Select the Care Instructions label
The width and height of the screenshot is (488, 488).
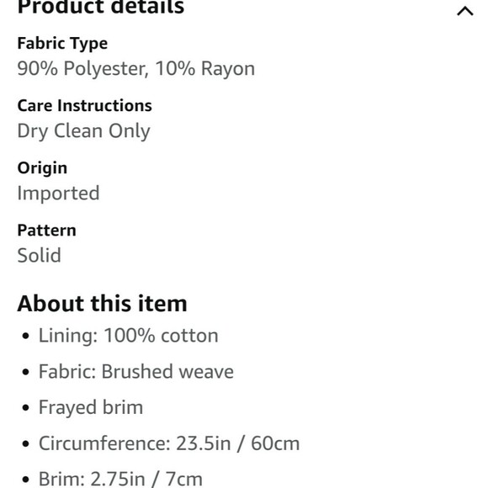(85, 105)
